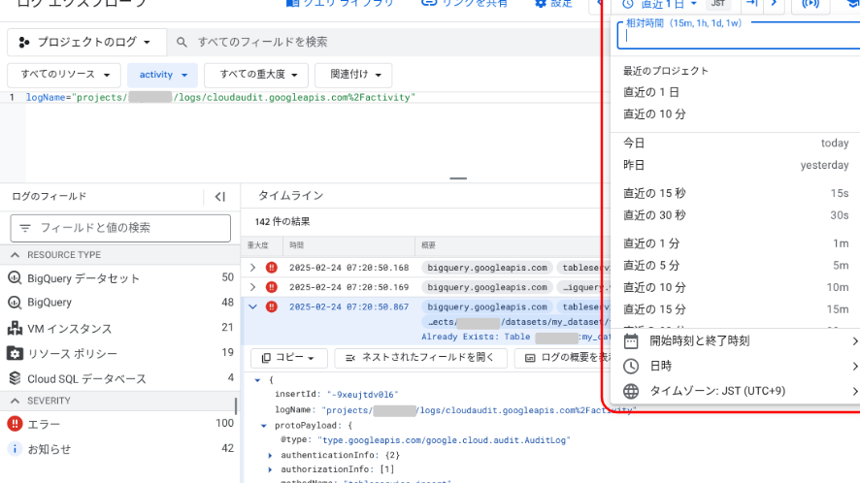Filter by エラー severity
The image size is (860, 483).
(120, 424)
